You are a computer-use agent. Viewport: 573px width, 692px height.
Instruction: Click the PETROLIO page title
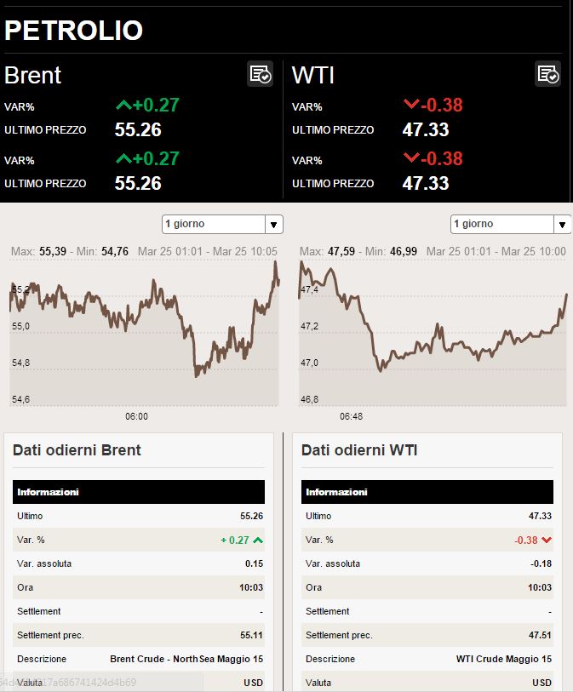click(x=74, y=30)
